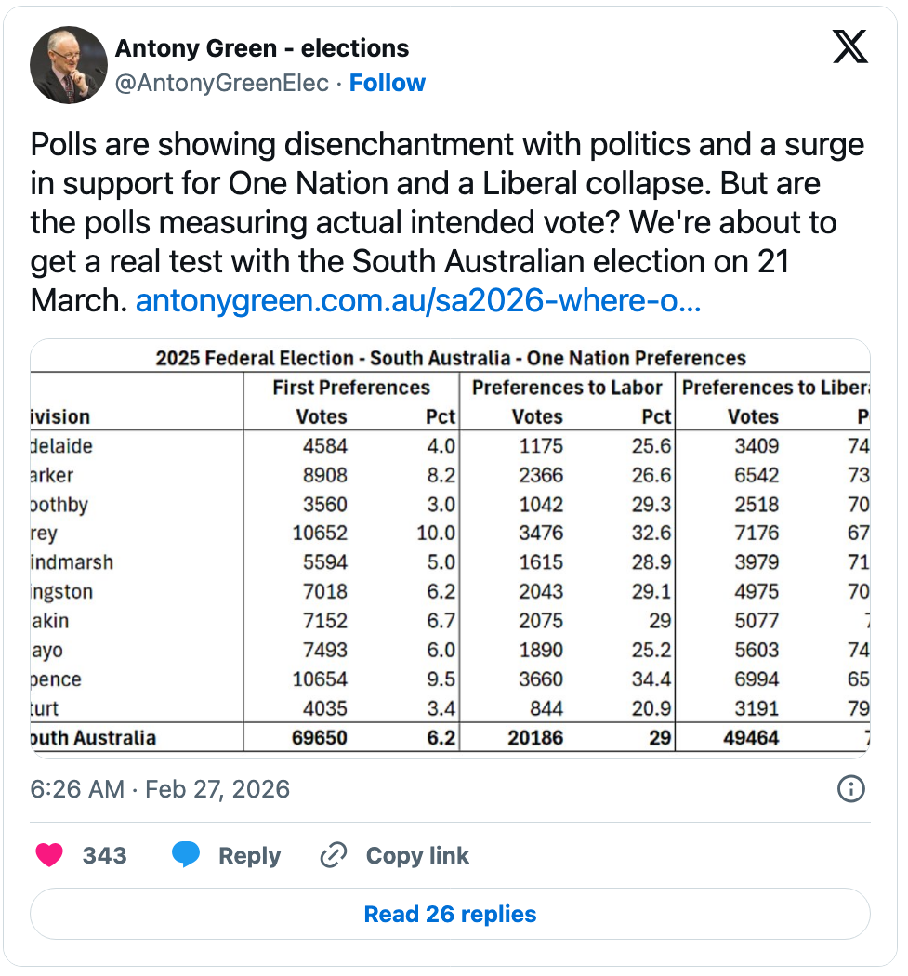Image resolution: width=908 pixels, height=976 pixels.
Task: Click the heart like icon
Action: tap(49, 855)
